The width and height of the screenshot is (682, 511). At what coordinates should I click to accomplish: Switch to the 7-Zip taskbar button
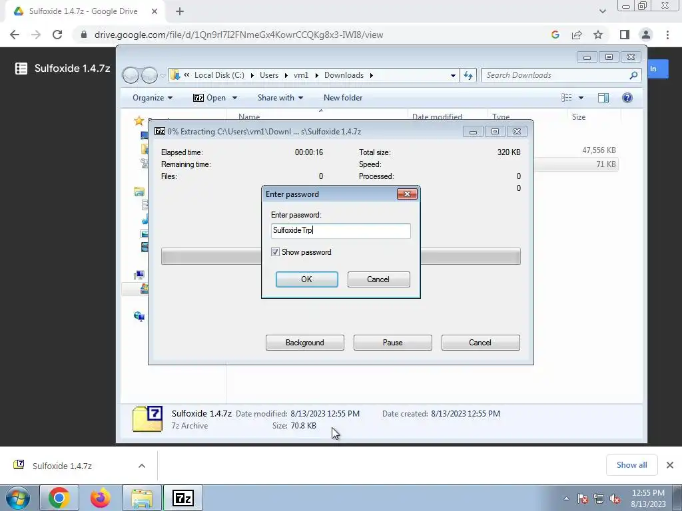[x=182, y=498]
